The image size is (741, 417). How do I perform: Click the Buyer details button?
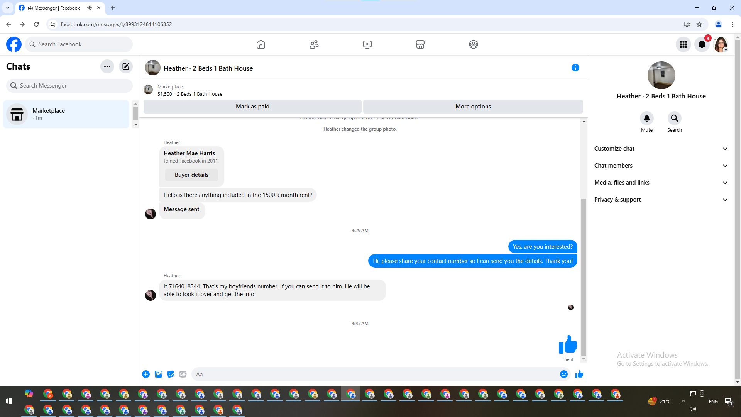191,175
